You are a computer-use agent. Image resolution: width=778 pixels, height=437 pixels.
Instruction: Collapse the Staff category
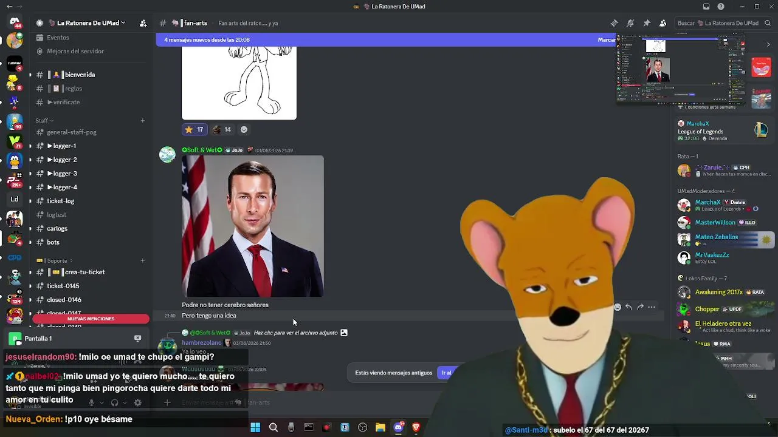(44, 120)
